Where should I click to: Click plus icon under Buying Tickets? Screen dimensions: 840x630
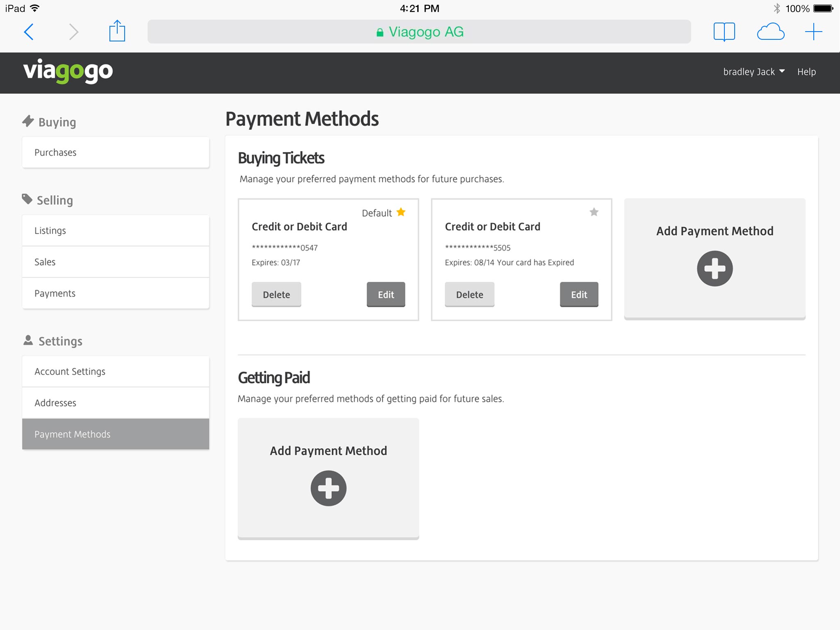[715, 268]
